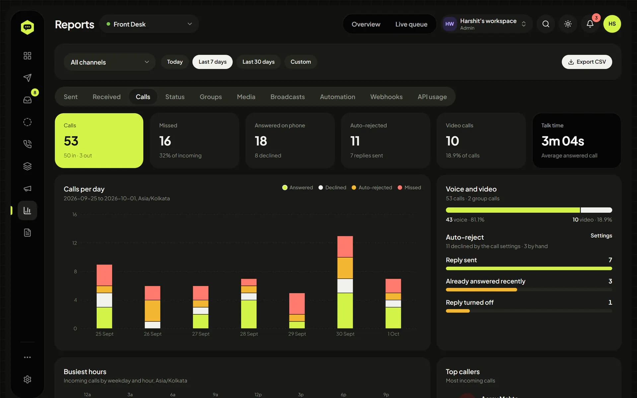The image size is (637, 398).
Task: Switch to the Webhooks tab
Action: [x=386, y=97]
